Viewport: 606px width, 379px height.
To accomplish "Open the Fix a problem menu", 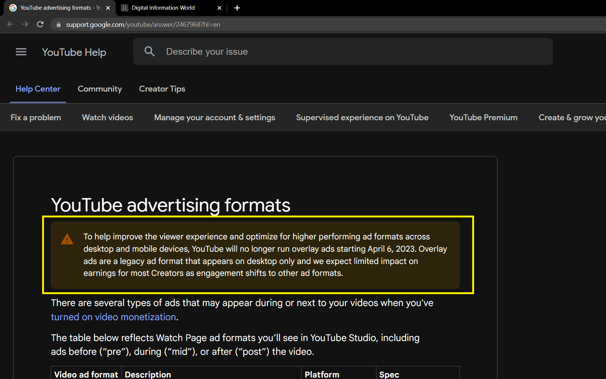I will [x=36, y=118].
